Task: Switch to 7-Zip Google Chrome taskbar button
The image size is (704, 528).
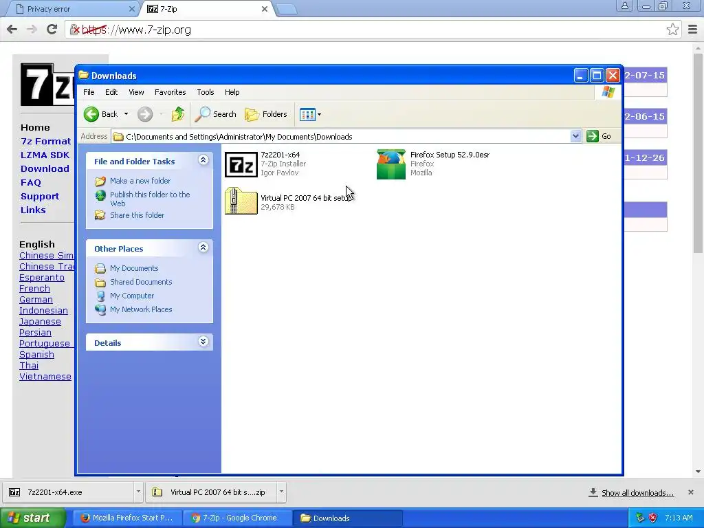Action: (x=238, y=518)
